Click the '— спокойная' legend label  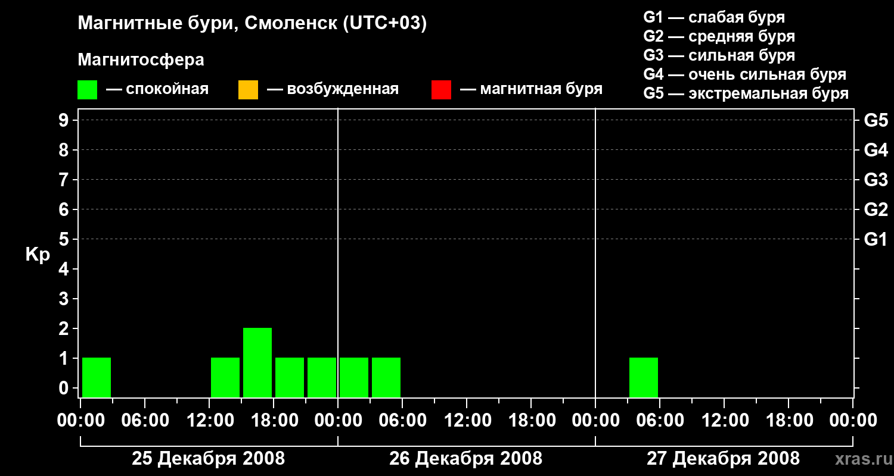tap(157, 90)
